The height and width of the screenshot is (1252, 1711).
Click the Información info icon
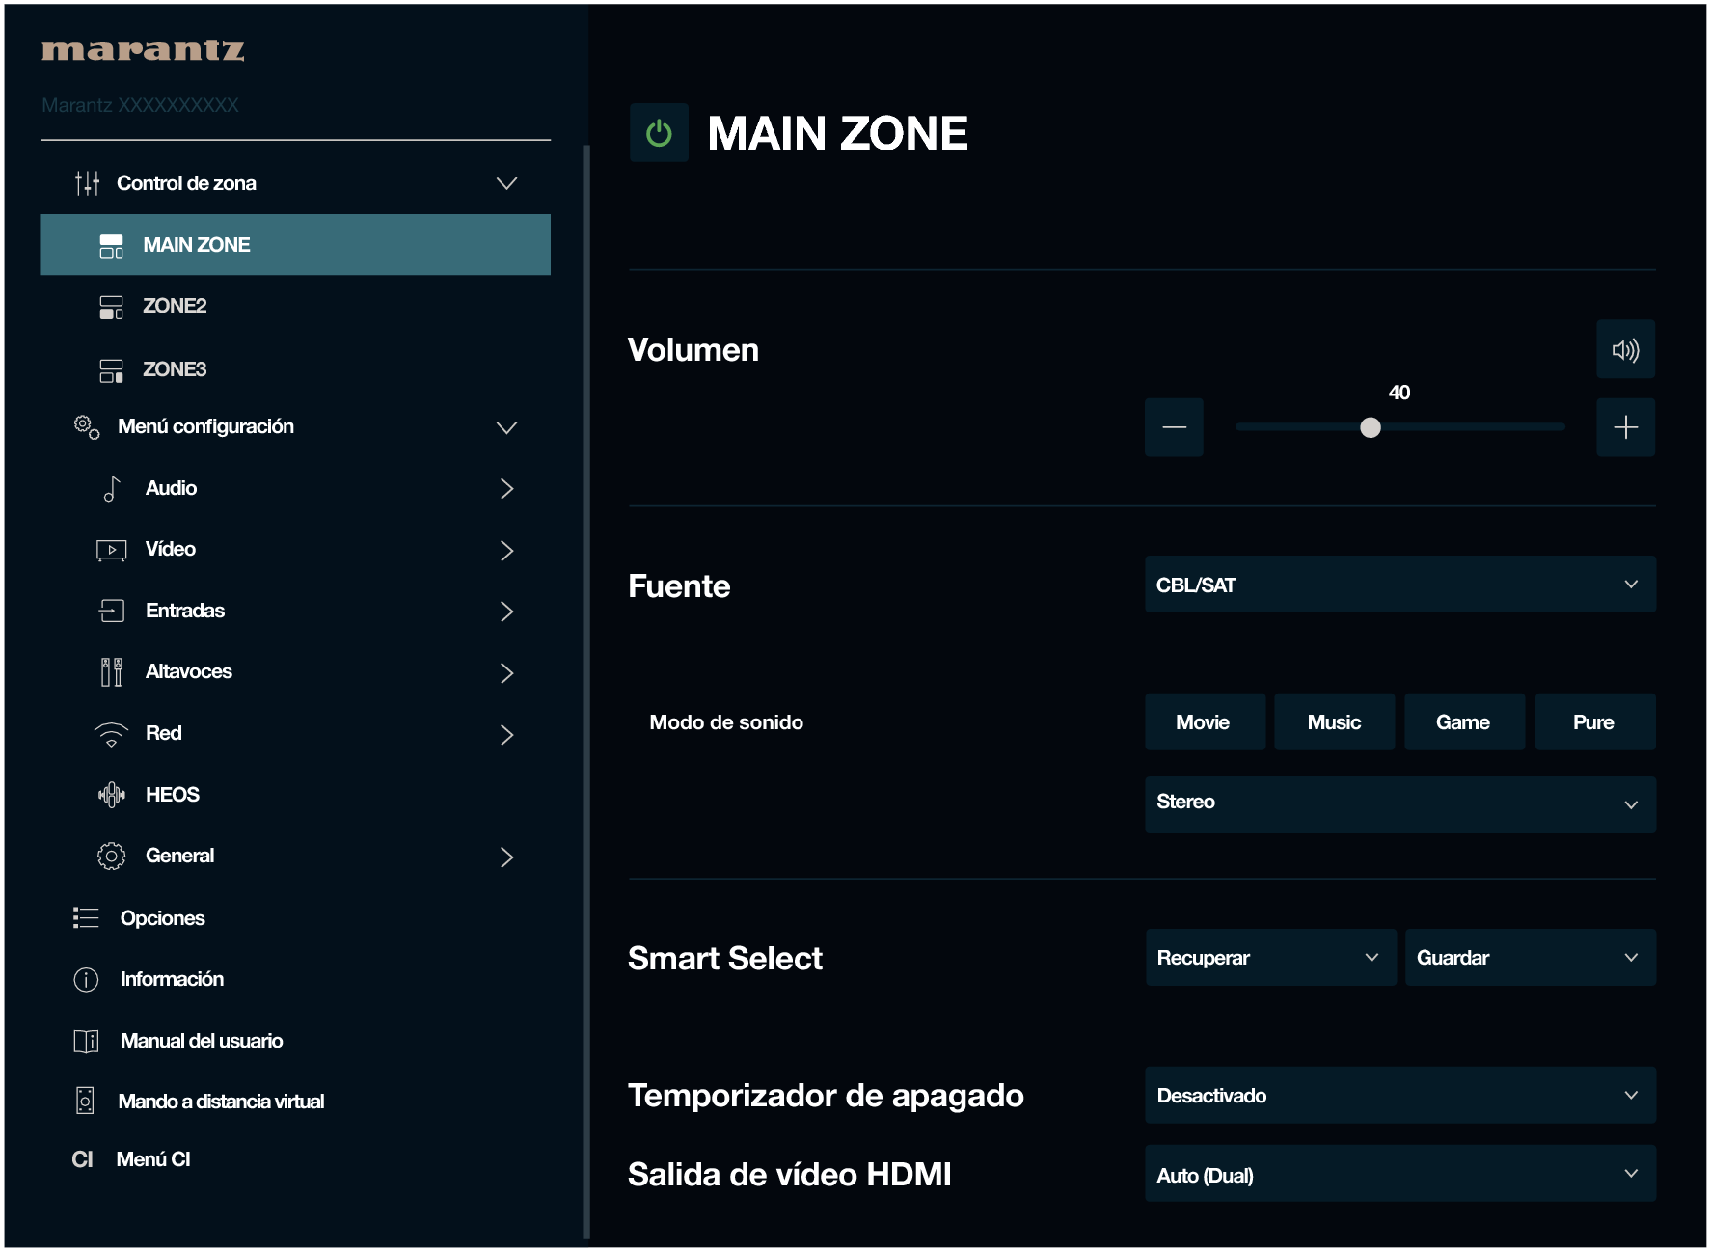point(86,980)
